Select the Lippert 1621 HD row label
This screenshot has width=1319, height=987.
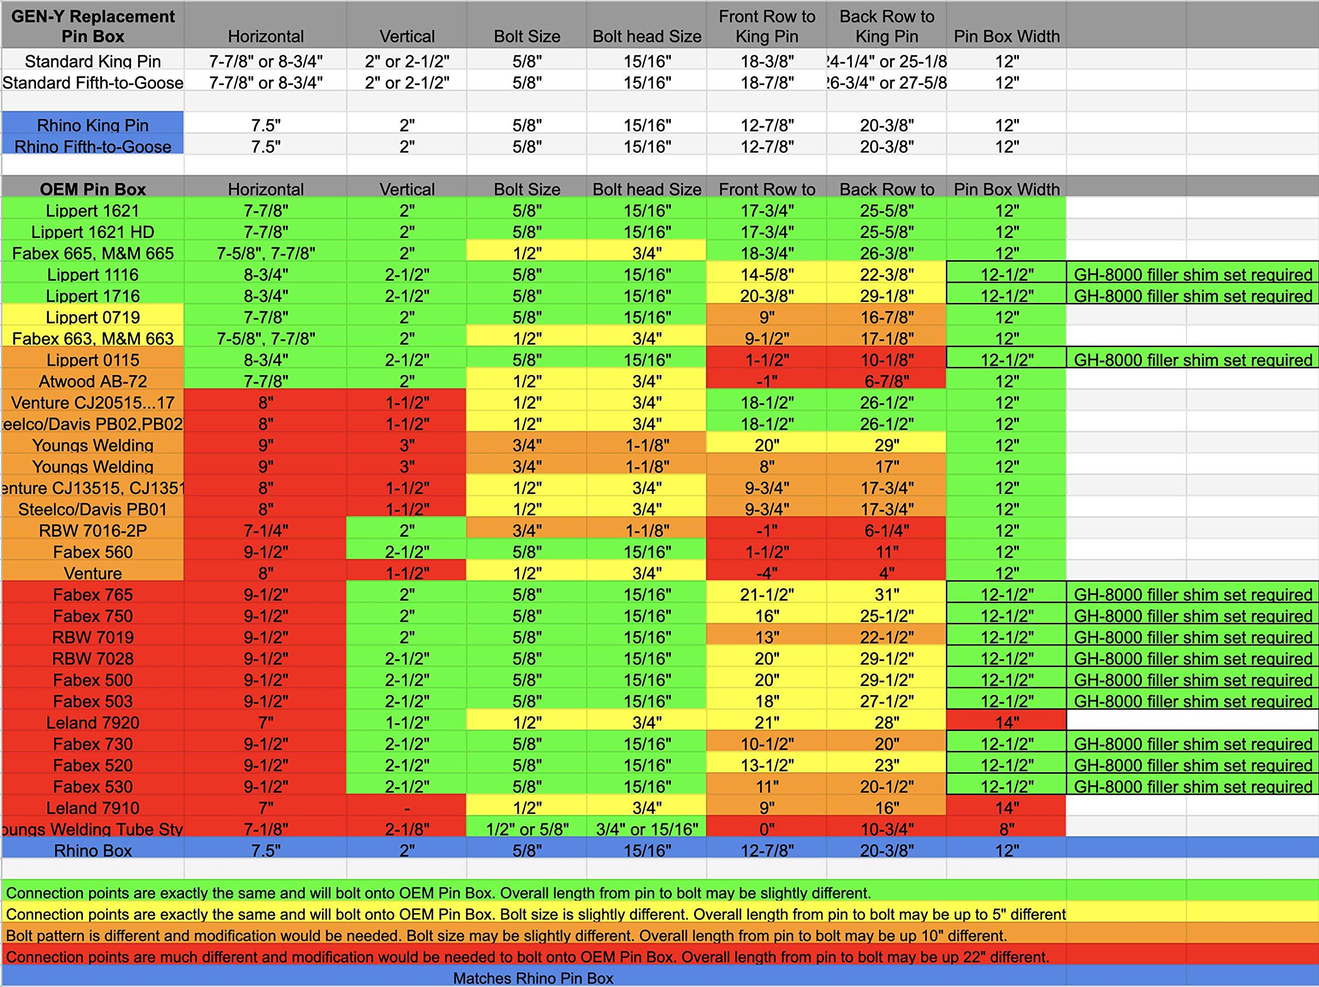[x=92, y=232]
